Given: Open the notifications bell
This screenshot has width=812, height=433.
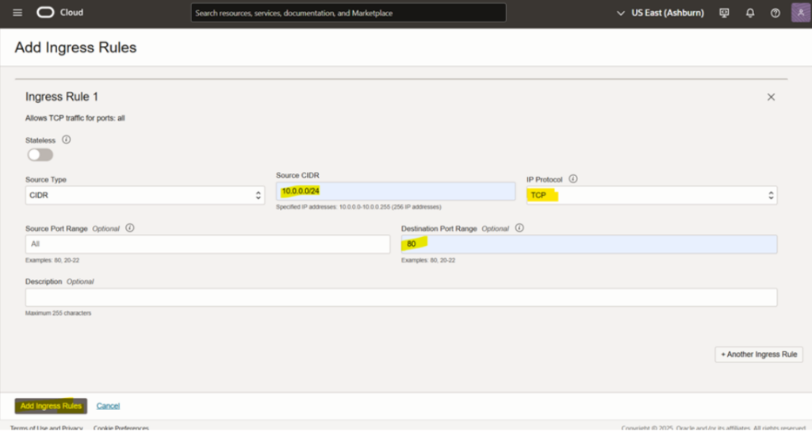Looking at the screenshot, I should pyautogui.click(x=750, y=13).
